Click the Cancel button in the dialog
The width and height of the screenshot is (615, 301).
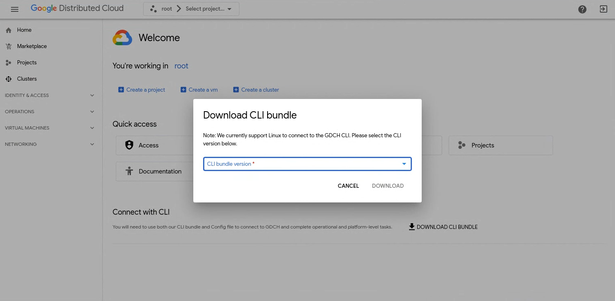click(348, 186)
